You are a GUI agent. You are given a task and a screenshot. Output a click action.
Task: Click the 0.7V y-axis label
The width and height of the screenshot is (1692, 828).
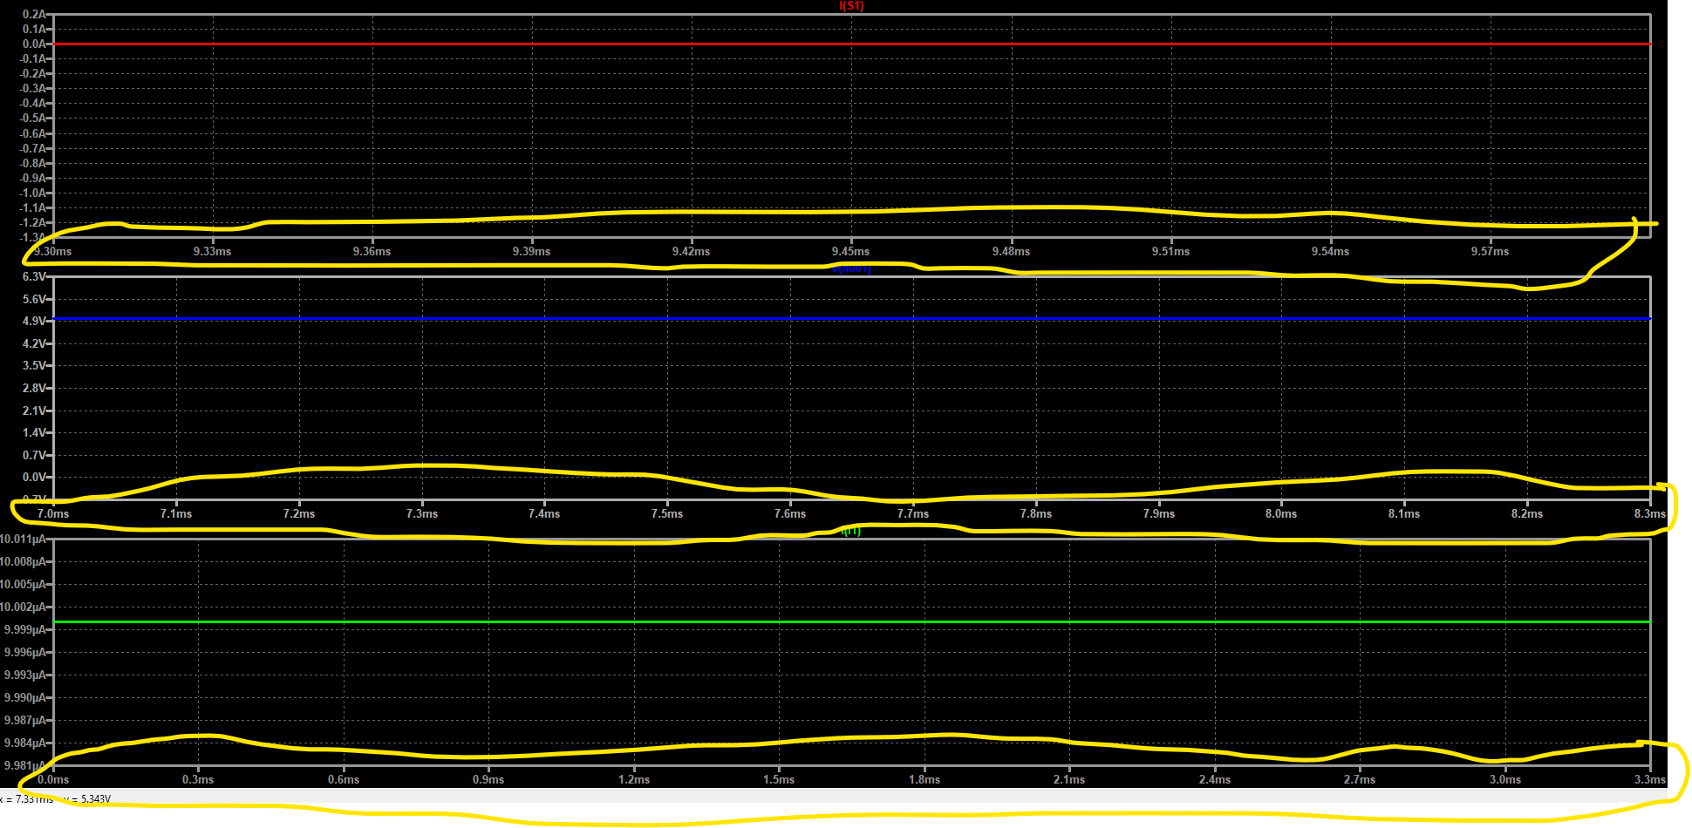coord(33,455)
